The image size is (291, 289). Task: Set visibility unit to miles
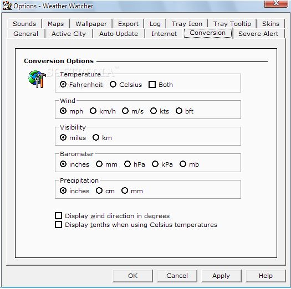[73, 137]
